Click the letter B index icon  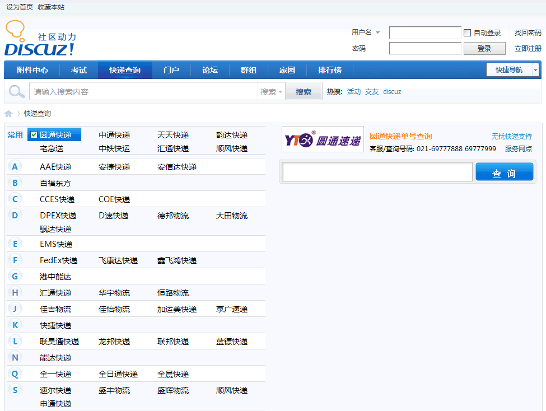(x=15, y=183)
